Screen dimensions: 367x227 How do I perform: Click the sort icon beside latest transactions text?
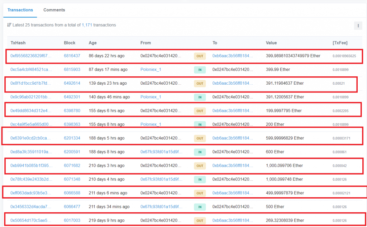[9, 25]
